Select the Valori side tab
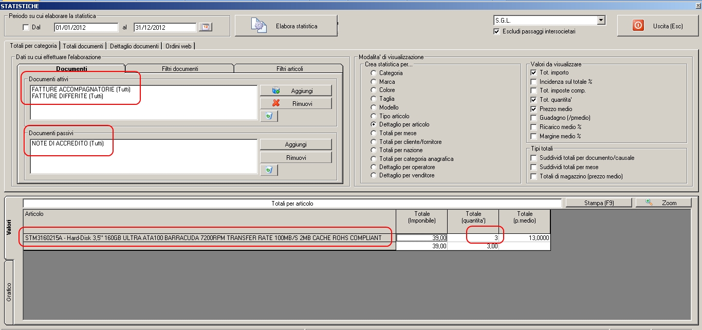Screen dimensions: 702x330 pos(9,228)
